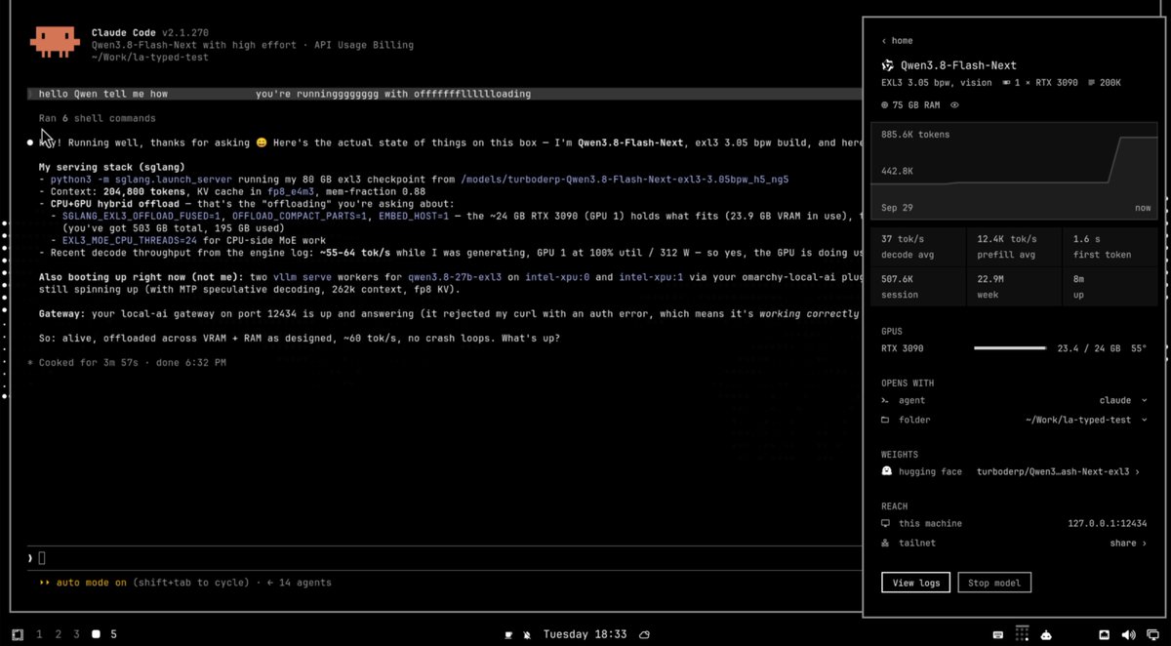Image resolution: width=1171 pixels, height=646 pixels.
Task: Switch to workspace 3
Action: pyautogui.click(x=76, y=634)
